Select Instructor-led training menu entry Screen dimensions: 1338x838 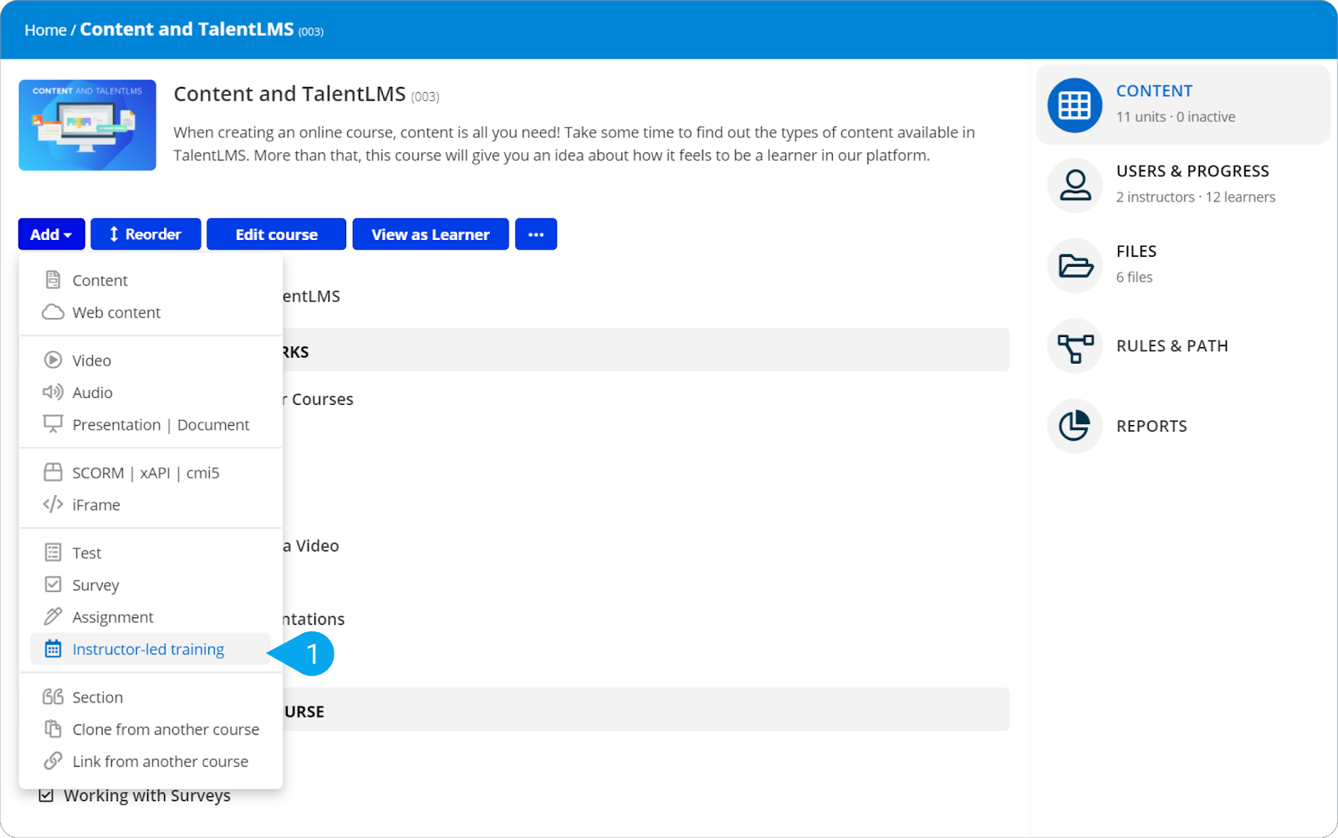tap(151, 649)
